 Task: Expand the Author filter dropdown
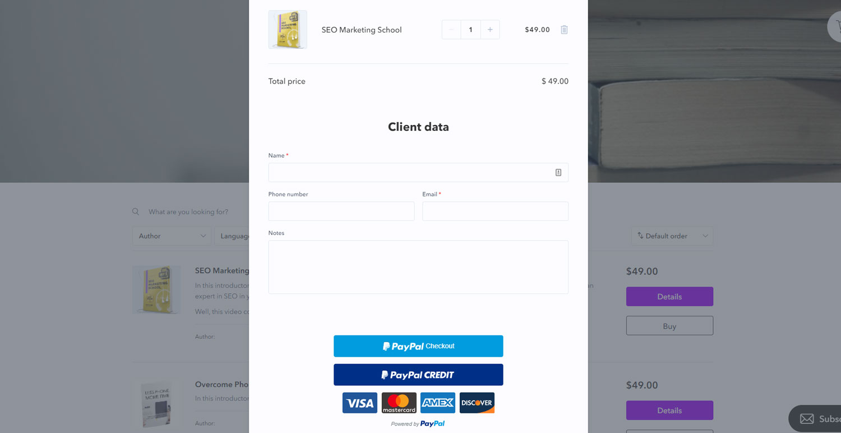(172, 236)
